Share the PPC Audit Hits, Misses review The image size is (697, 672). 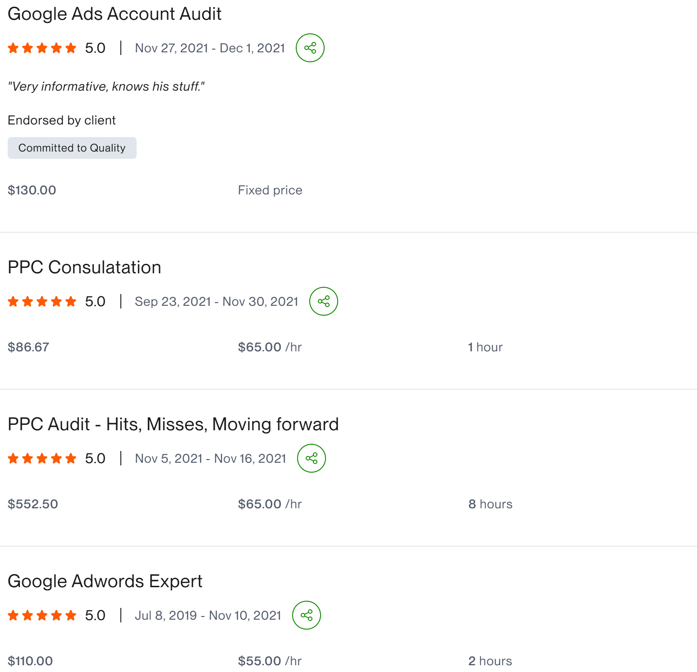click(312, 458)
